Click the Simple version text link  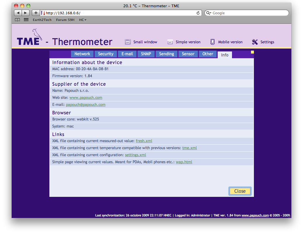(188, 42)
